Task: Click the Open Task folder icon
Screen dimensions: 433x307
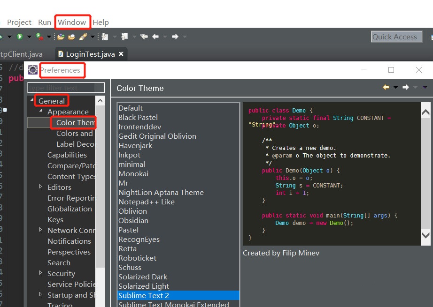Action: [71, 37]
